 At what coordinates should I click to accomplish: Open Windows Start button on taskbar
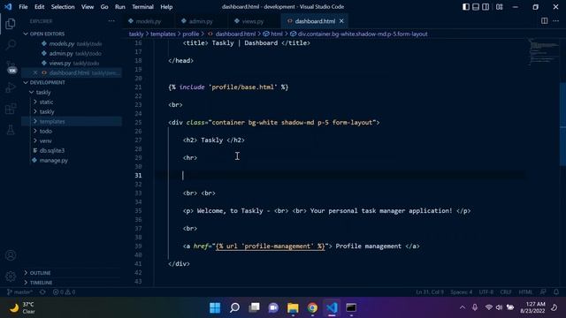[x=215, y=308]
